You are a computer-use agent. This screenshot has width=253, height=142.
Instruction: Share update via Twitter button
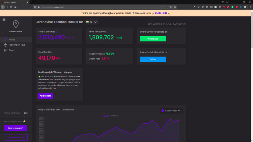point(153,59)
